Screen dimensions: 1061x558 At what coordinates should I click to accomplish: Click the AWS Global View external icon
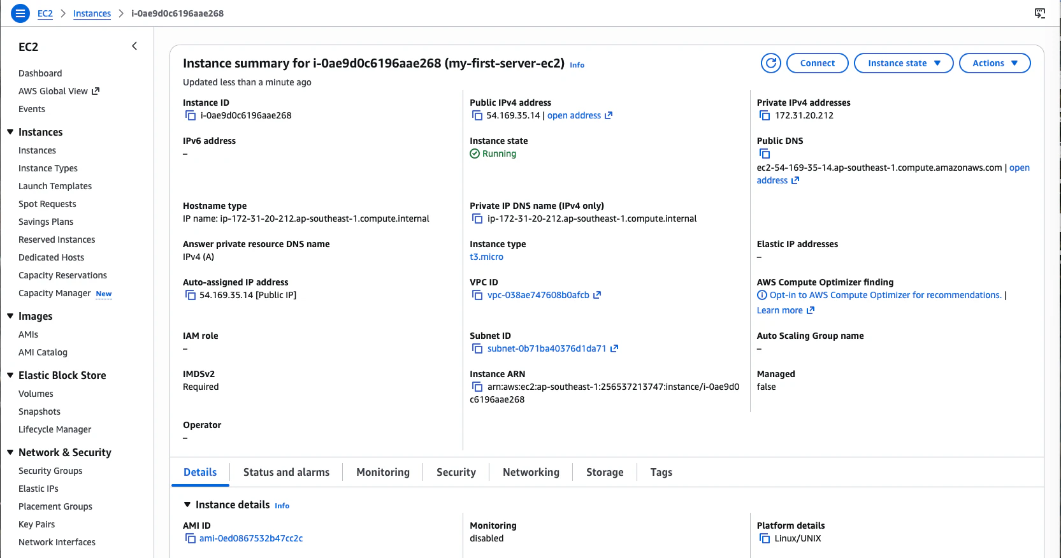click(x=96, y=91)
